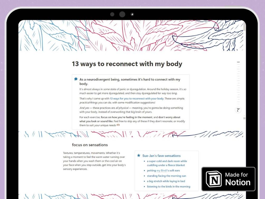Select the top dark line in the table of contents outline

(238, 62)
